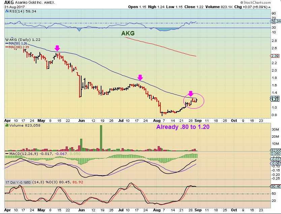Click the Aug label under the price panel

coord(157,121)
